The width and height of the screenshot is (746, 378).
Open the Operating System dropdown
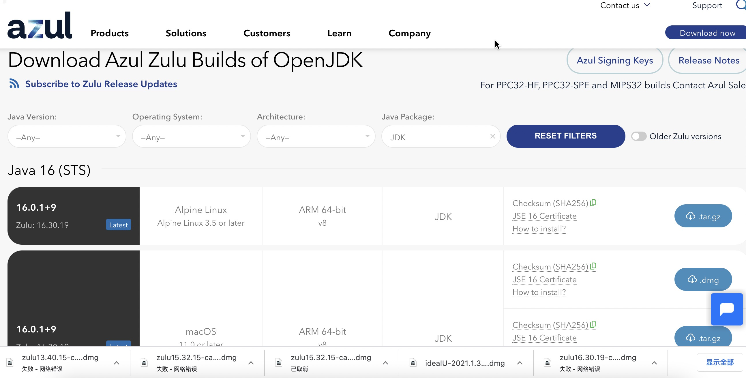pos(192,136)
